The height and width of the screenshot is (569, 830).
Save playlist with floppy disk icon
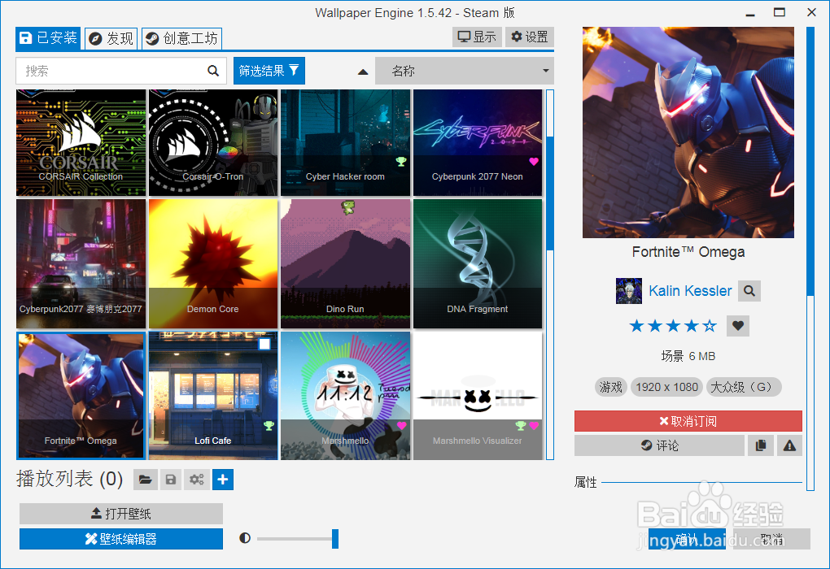(x=170, y=480)
